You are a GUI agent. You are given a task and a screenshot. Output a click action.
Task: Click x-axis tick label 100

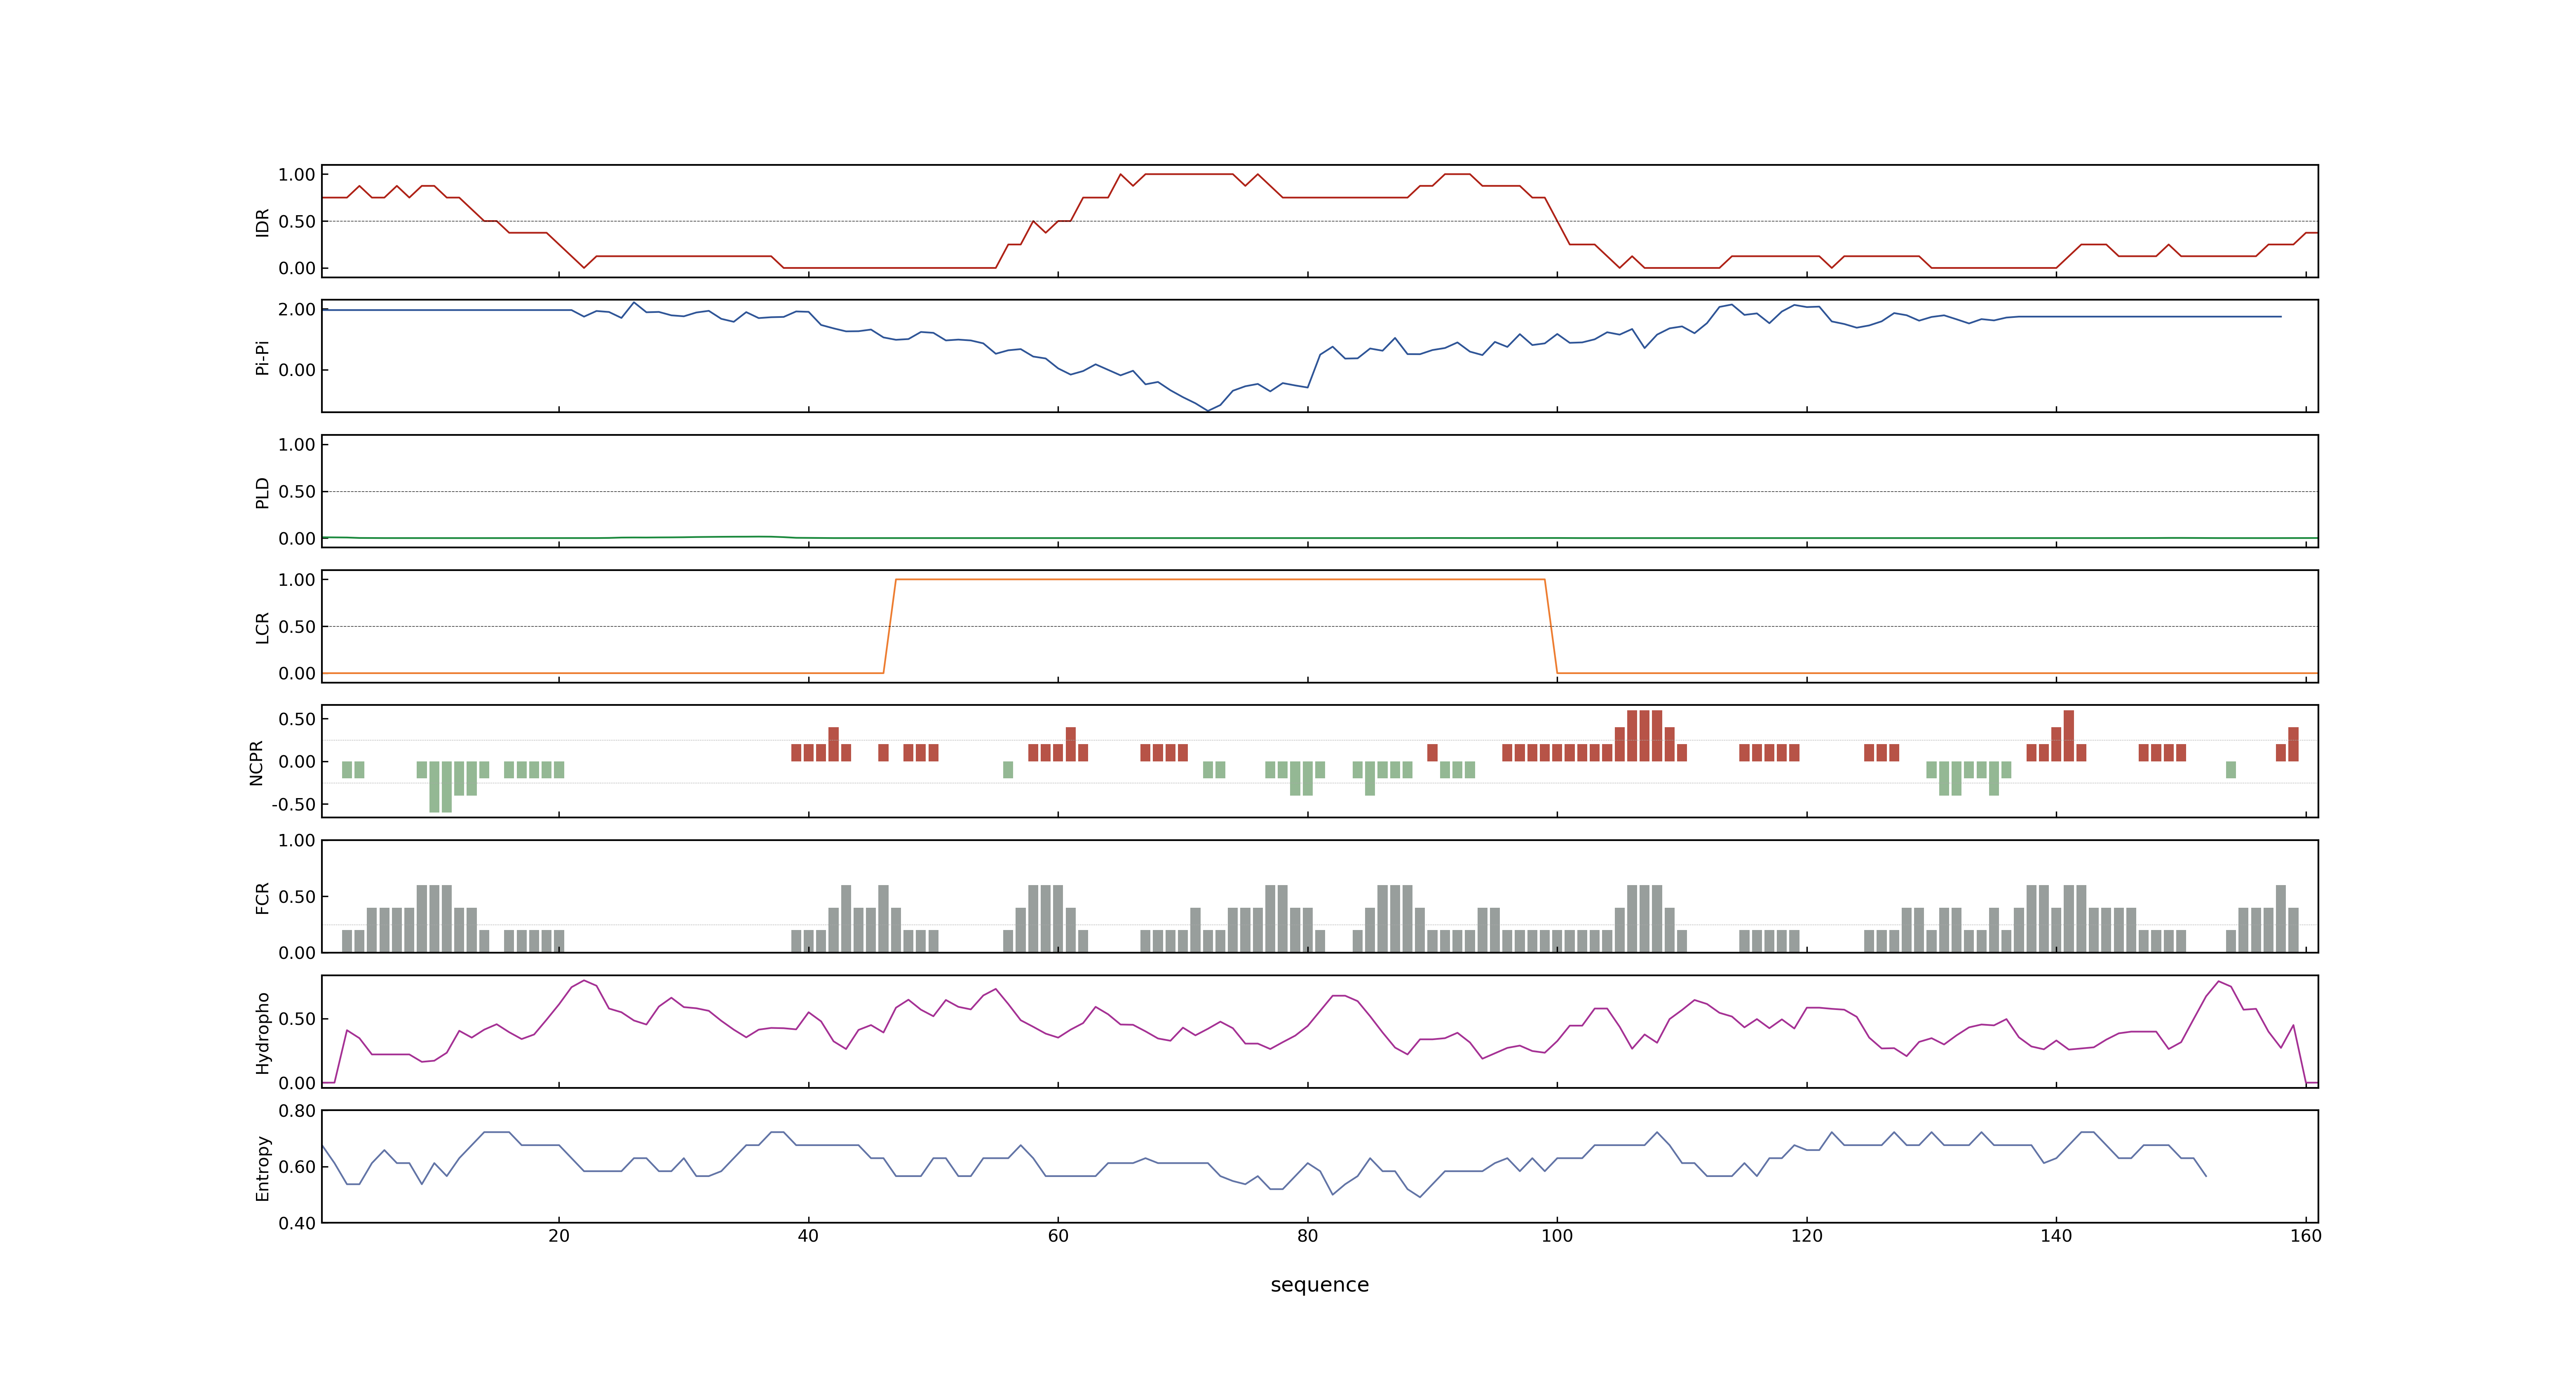[x=1557, y=1236]
